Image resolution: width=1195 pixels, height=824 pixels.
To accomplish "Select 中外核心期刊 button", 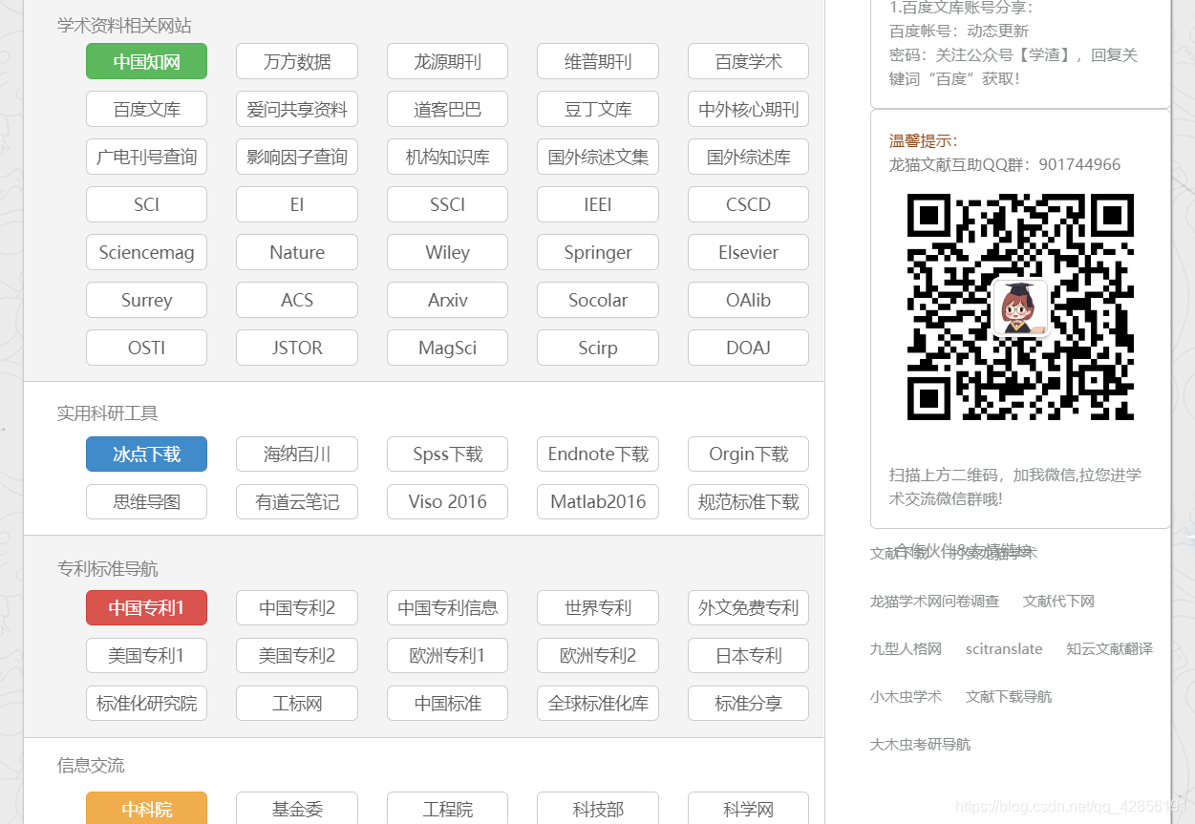I will pos(748,109).
